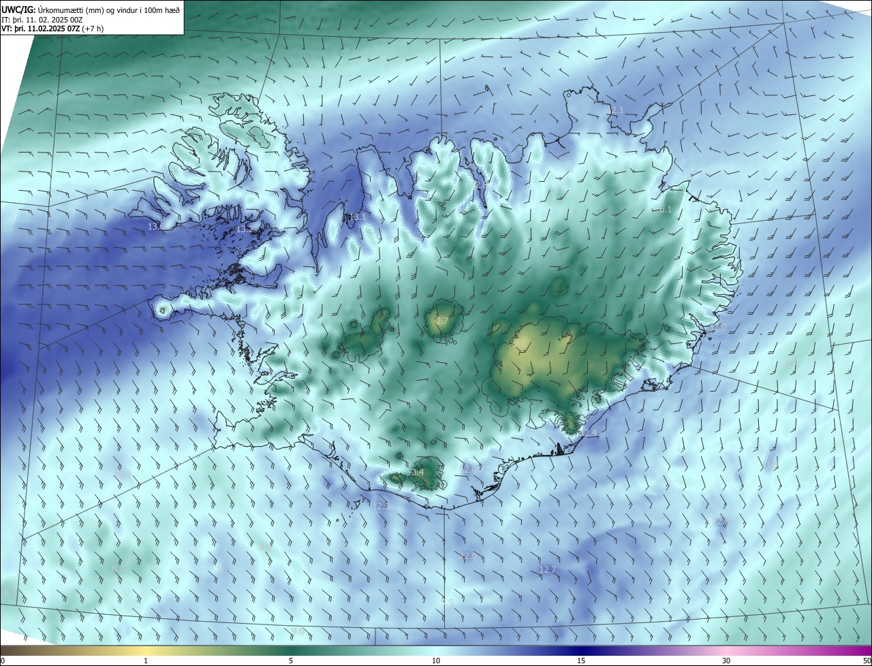
Task: Click the '1' label on the color scale
Action: [x=146, y=661]
